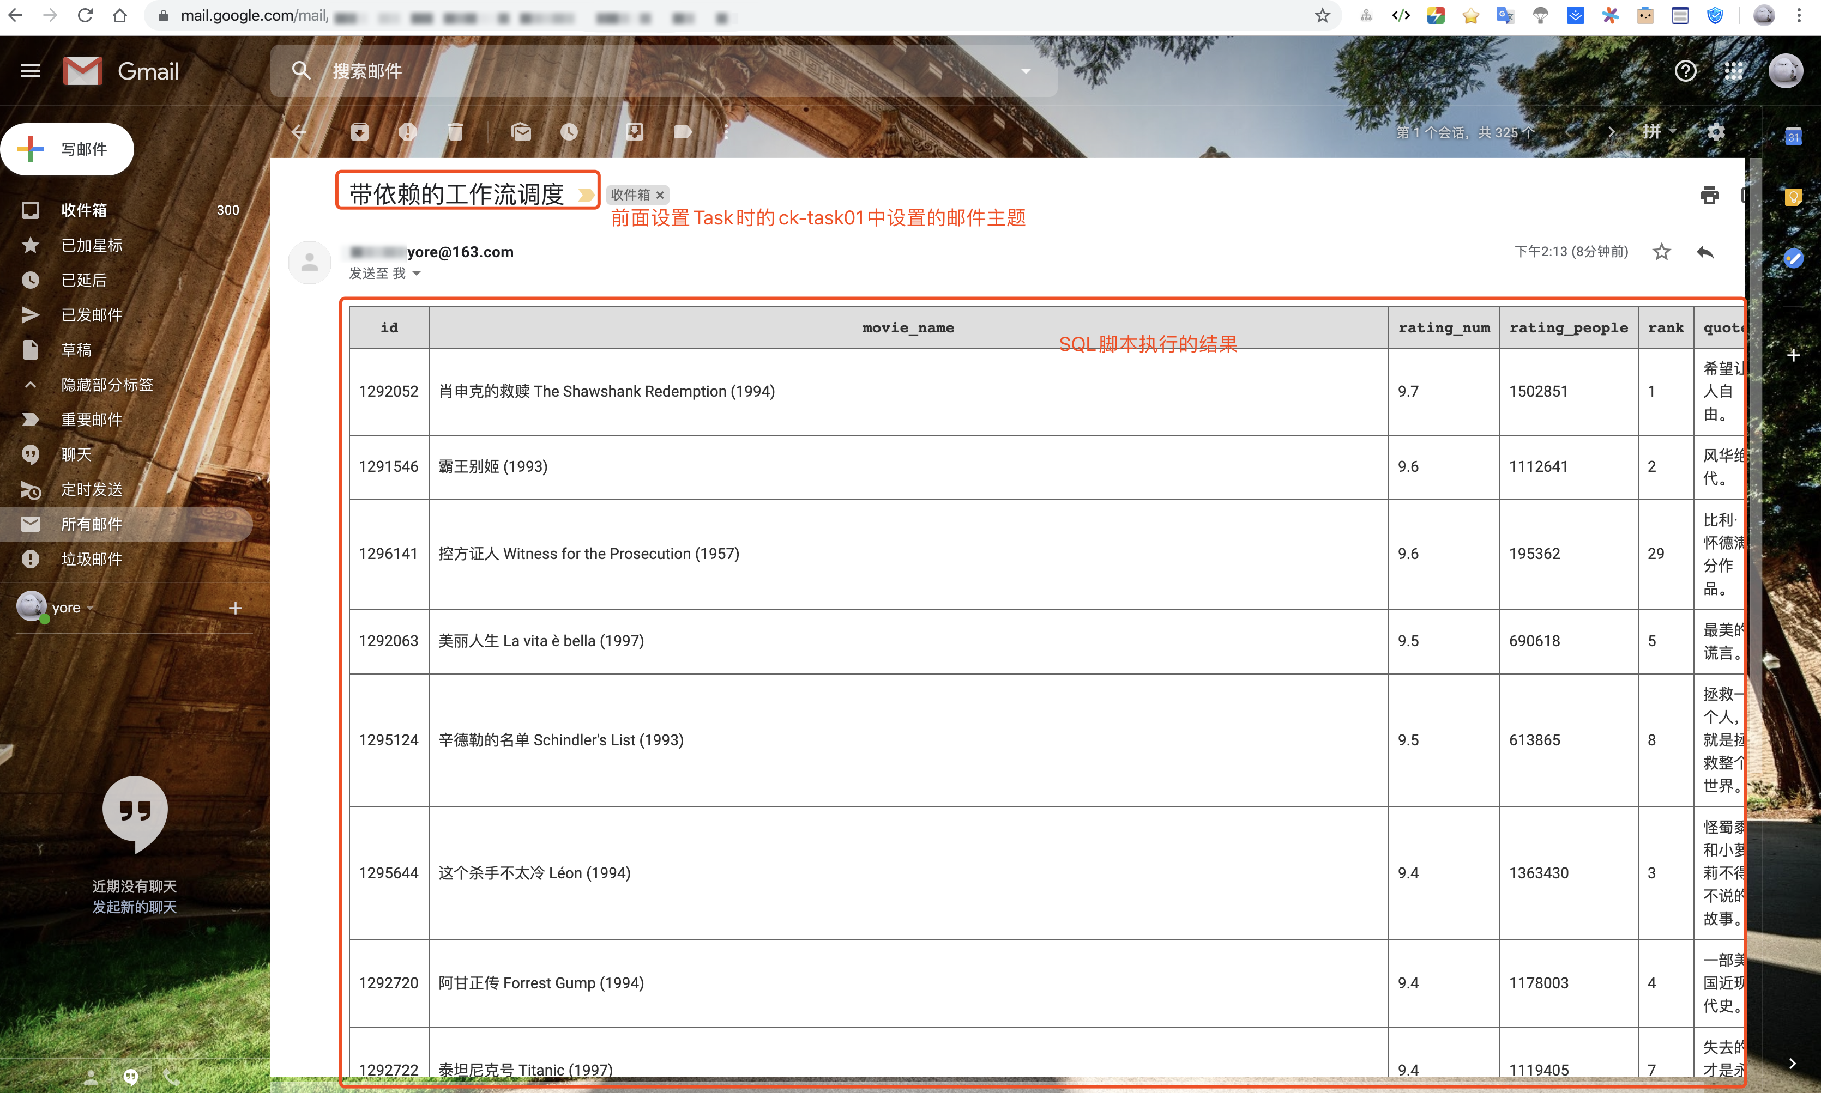The height and width of the screenshot is (1093, 1821).
Task: Toggle main menu with hamburger icon
Action: pos(30,71)
